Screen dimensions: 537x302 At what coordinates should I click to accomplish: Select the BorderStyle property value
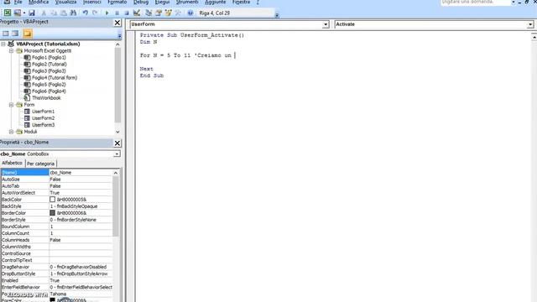coord(81,220)
